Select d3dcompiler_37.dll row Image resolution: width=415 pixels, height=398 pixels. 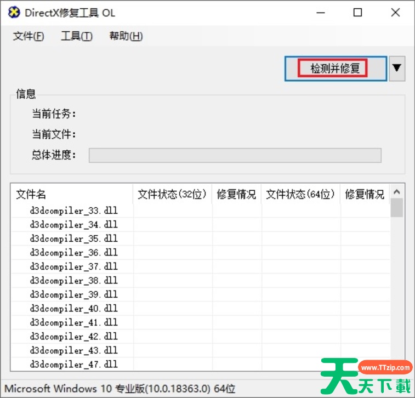click(201, 267)
